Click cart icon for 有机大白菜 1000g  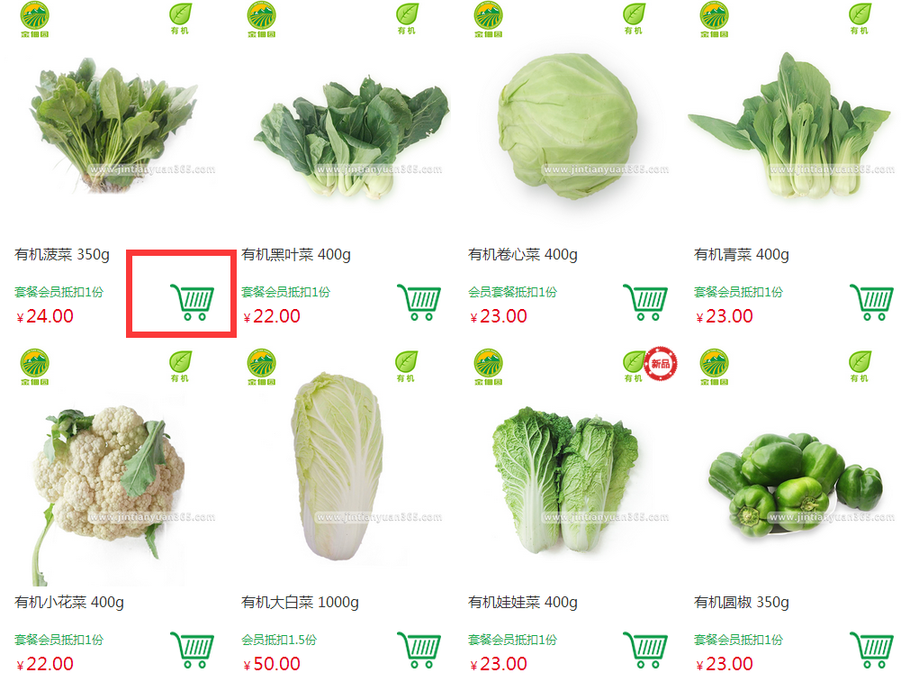pos(419,650)
